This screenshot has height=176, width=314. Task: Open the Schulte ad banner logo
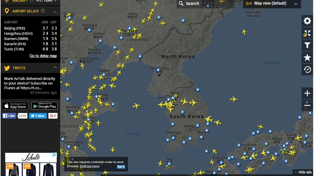pos(31,157)
